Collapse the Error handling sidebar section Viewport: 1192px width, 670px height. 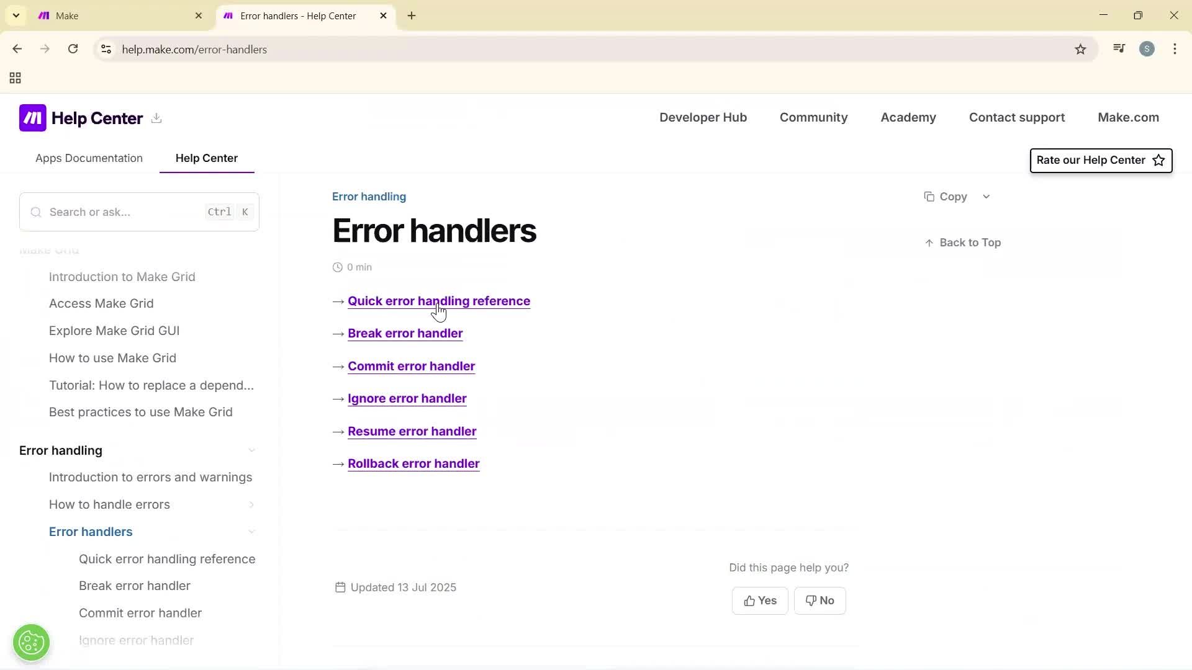[251, 450]
